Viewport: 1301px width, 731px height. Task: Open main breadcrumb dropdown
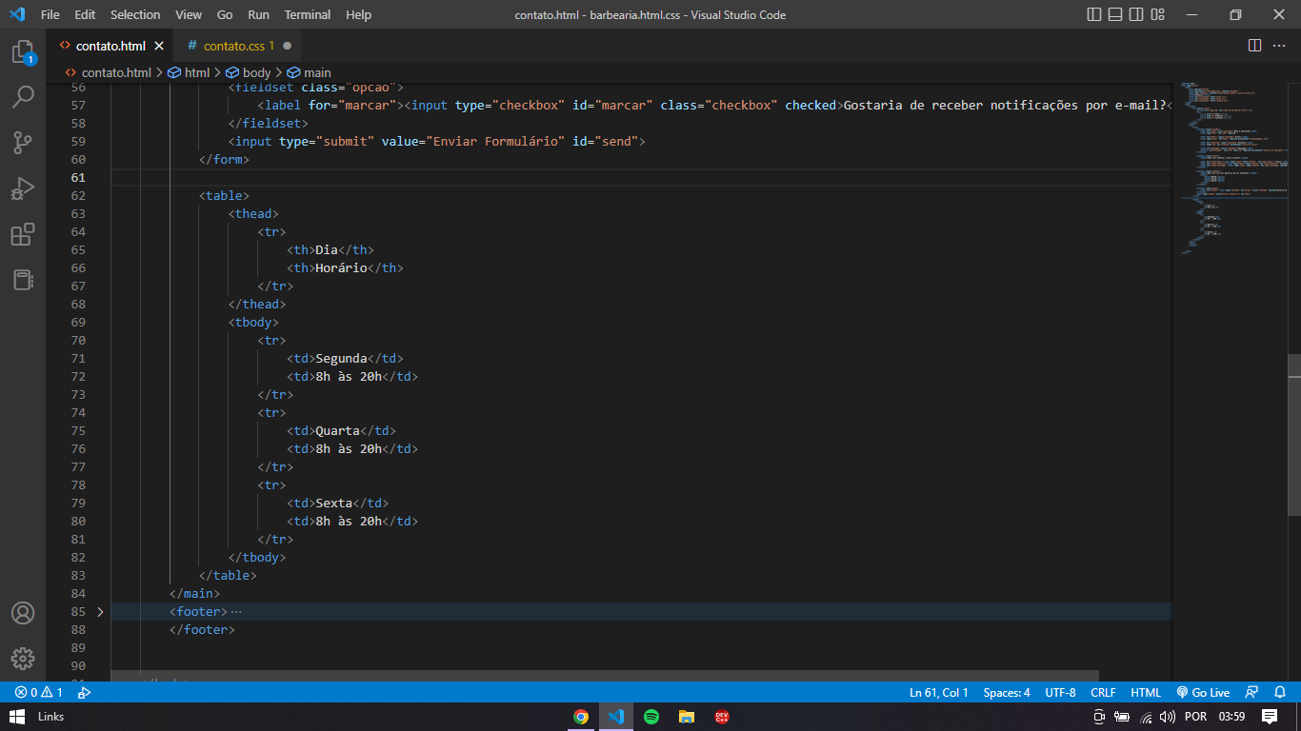[x=310, y=72]
